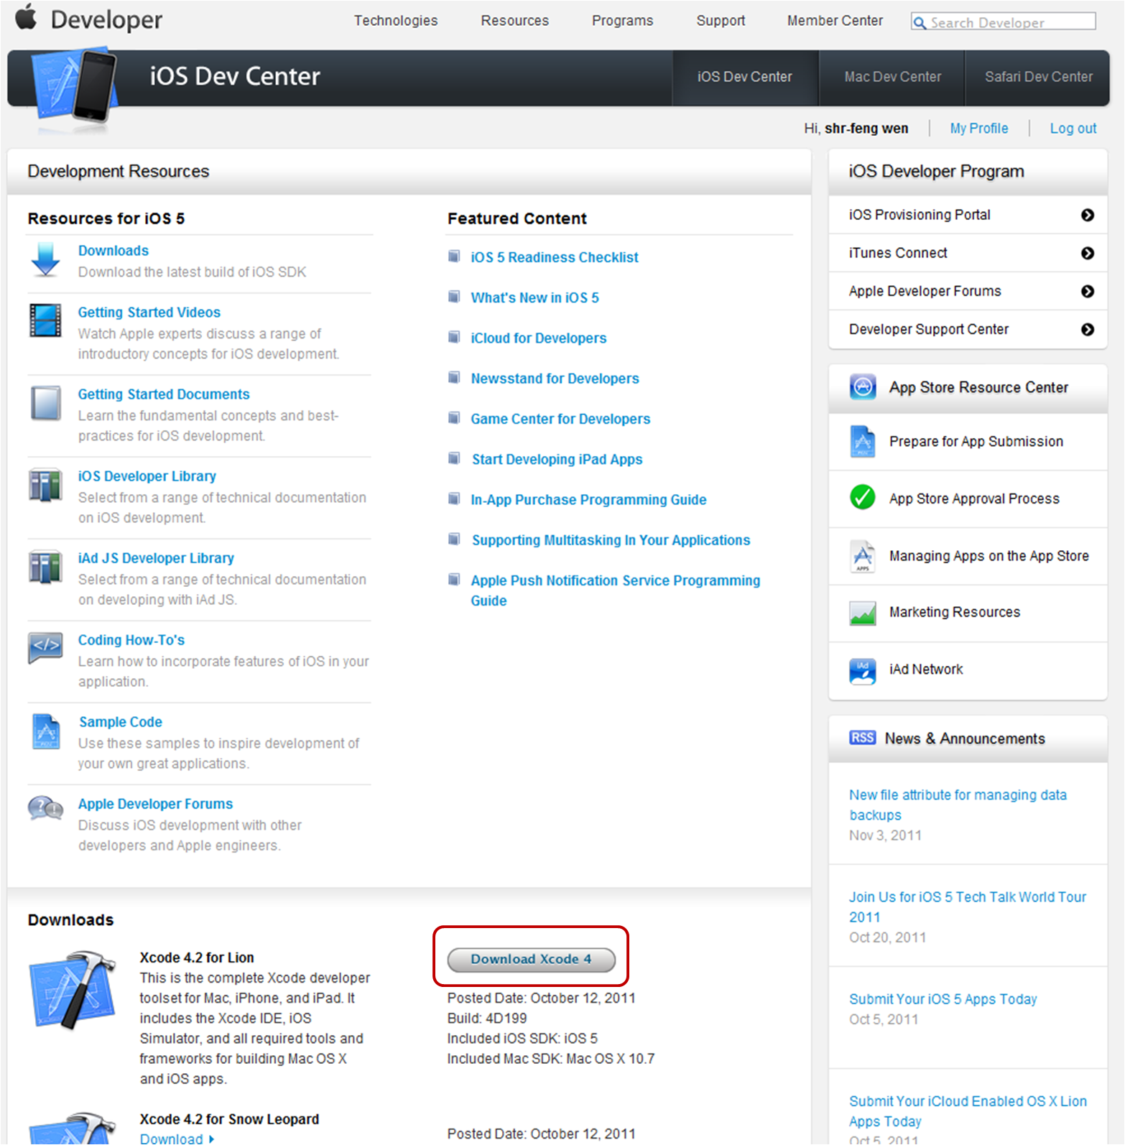Switch to the Safari Dev Center tab
The image size is (1125, 1145).
pyautogui.click(x=1038, y=78)
